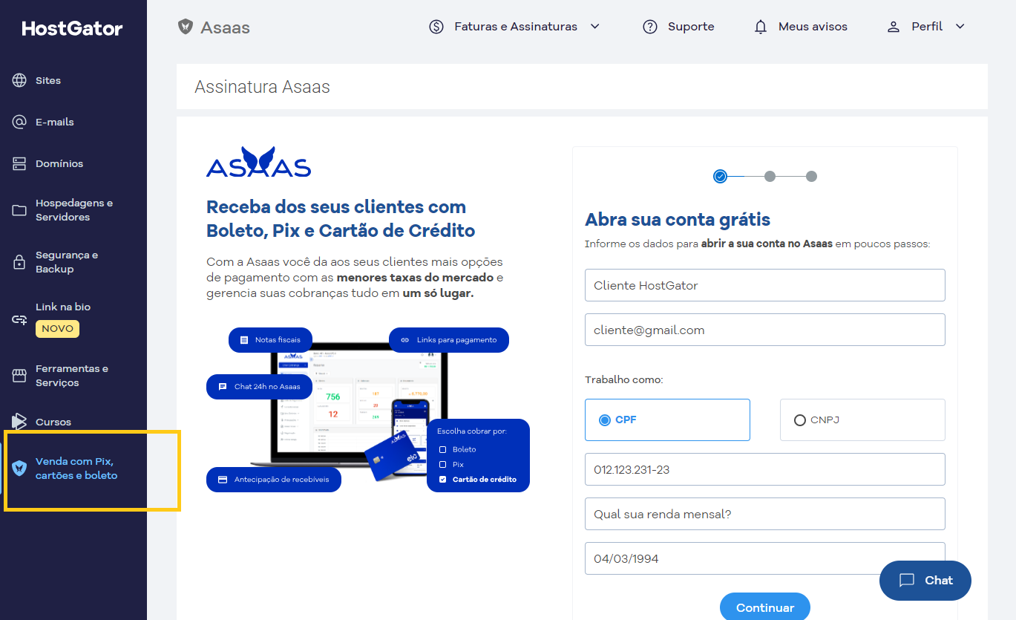Screen dimensions: 1016x620
Task: Select the CPF radio option
Action: [x=605, y=420]
